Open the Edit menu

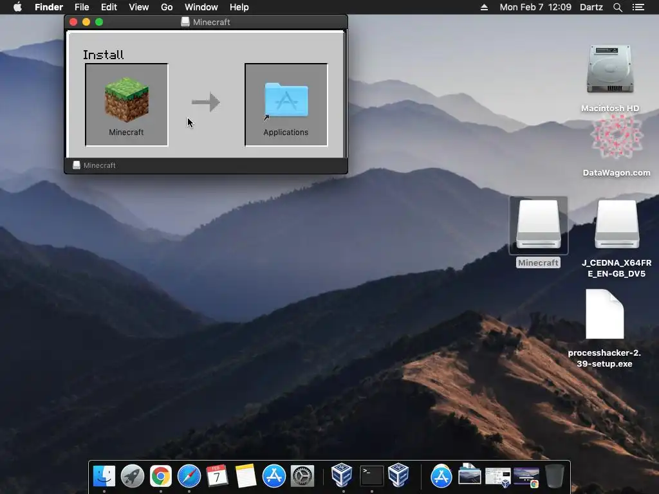click(109, 7)
